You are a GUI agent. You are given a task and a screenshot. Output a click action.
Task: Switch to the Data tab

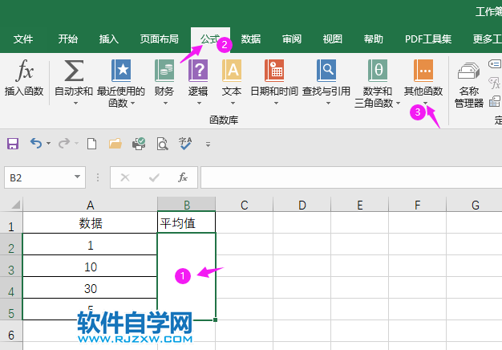click(251, 39)
